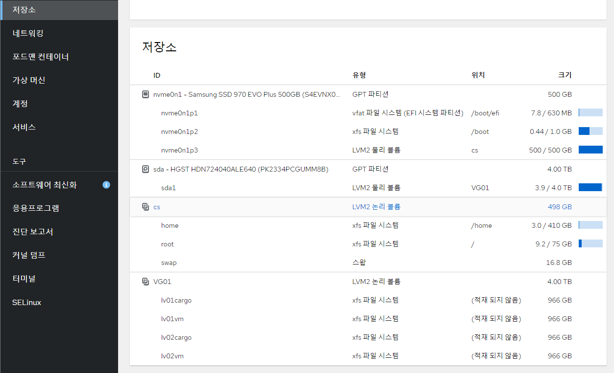
Task: Click the NVMe drive icon for nvme0n1
Action: coord(145,94)
